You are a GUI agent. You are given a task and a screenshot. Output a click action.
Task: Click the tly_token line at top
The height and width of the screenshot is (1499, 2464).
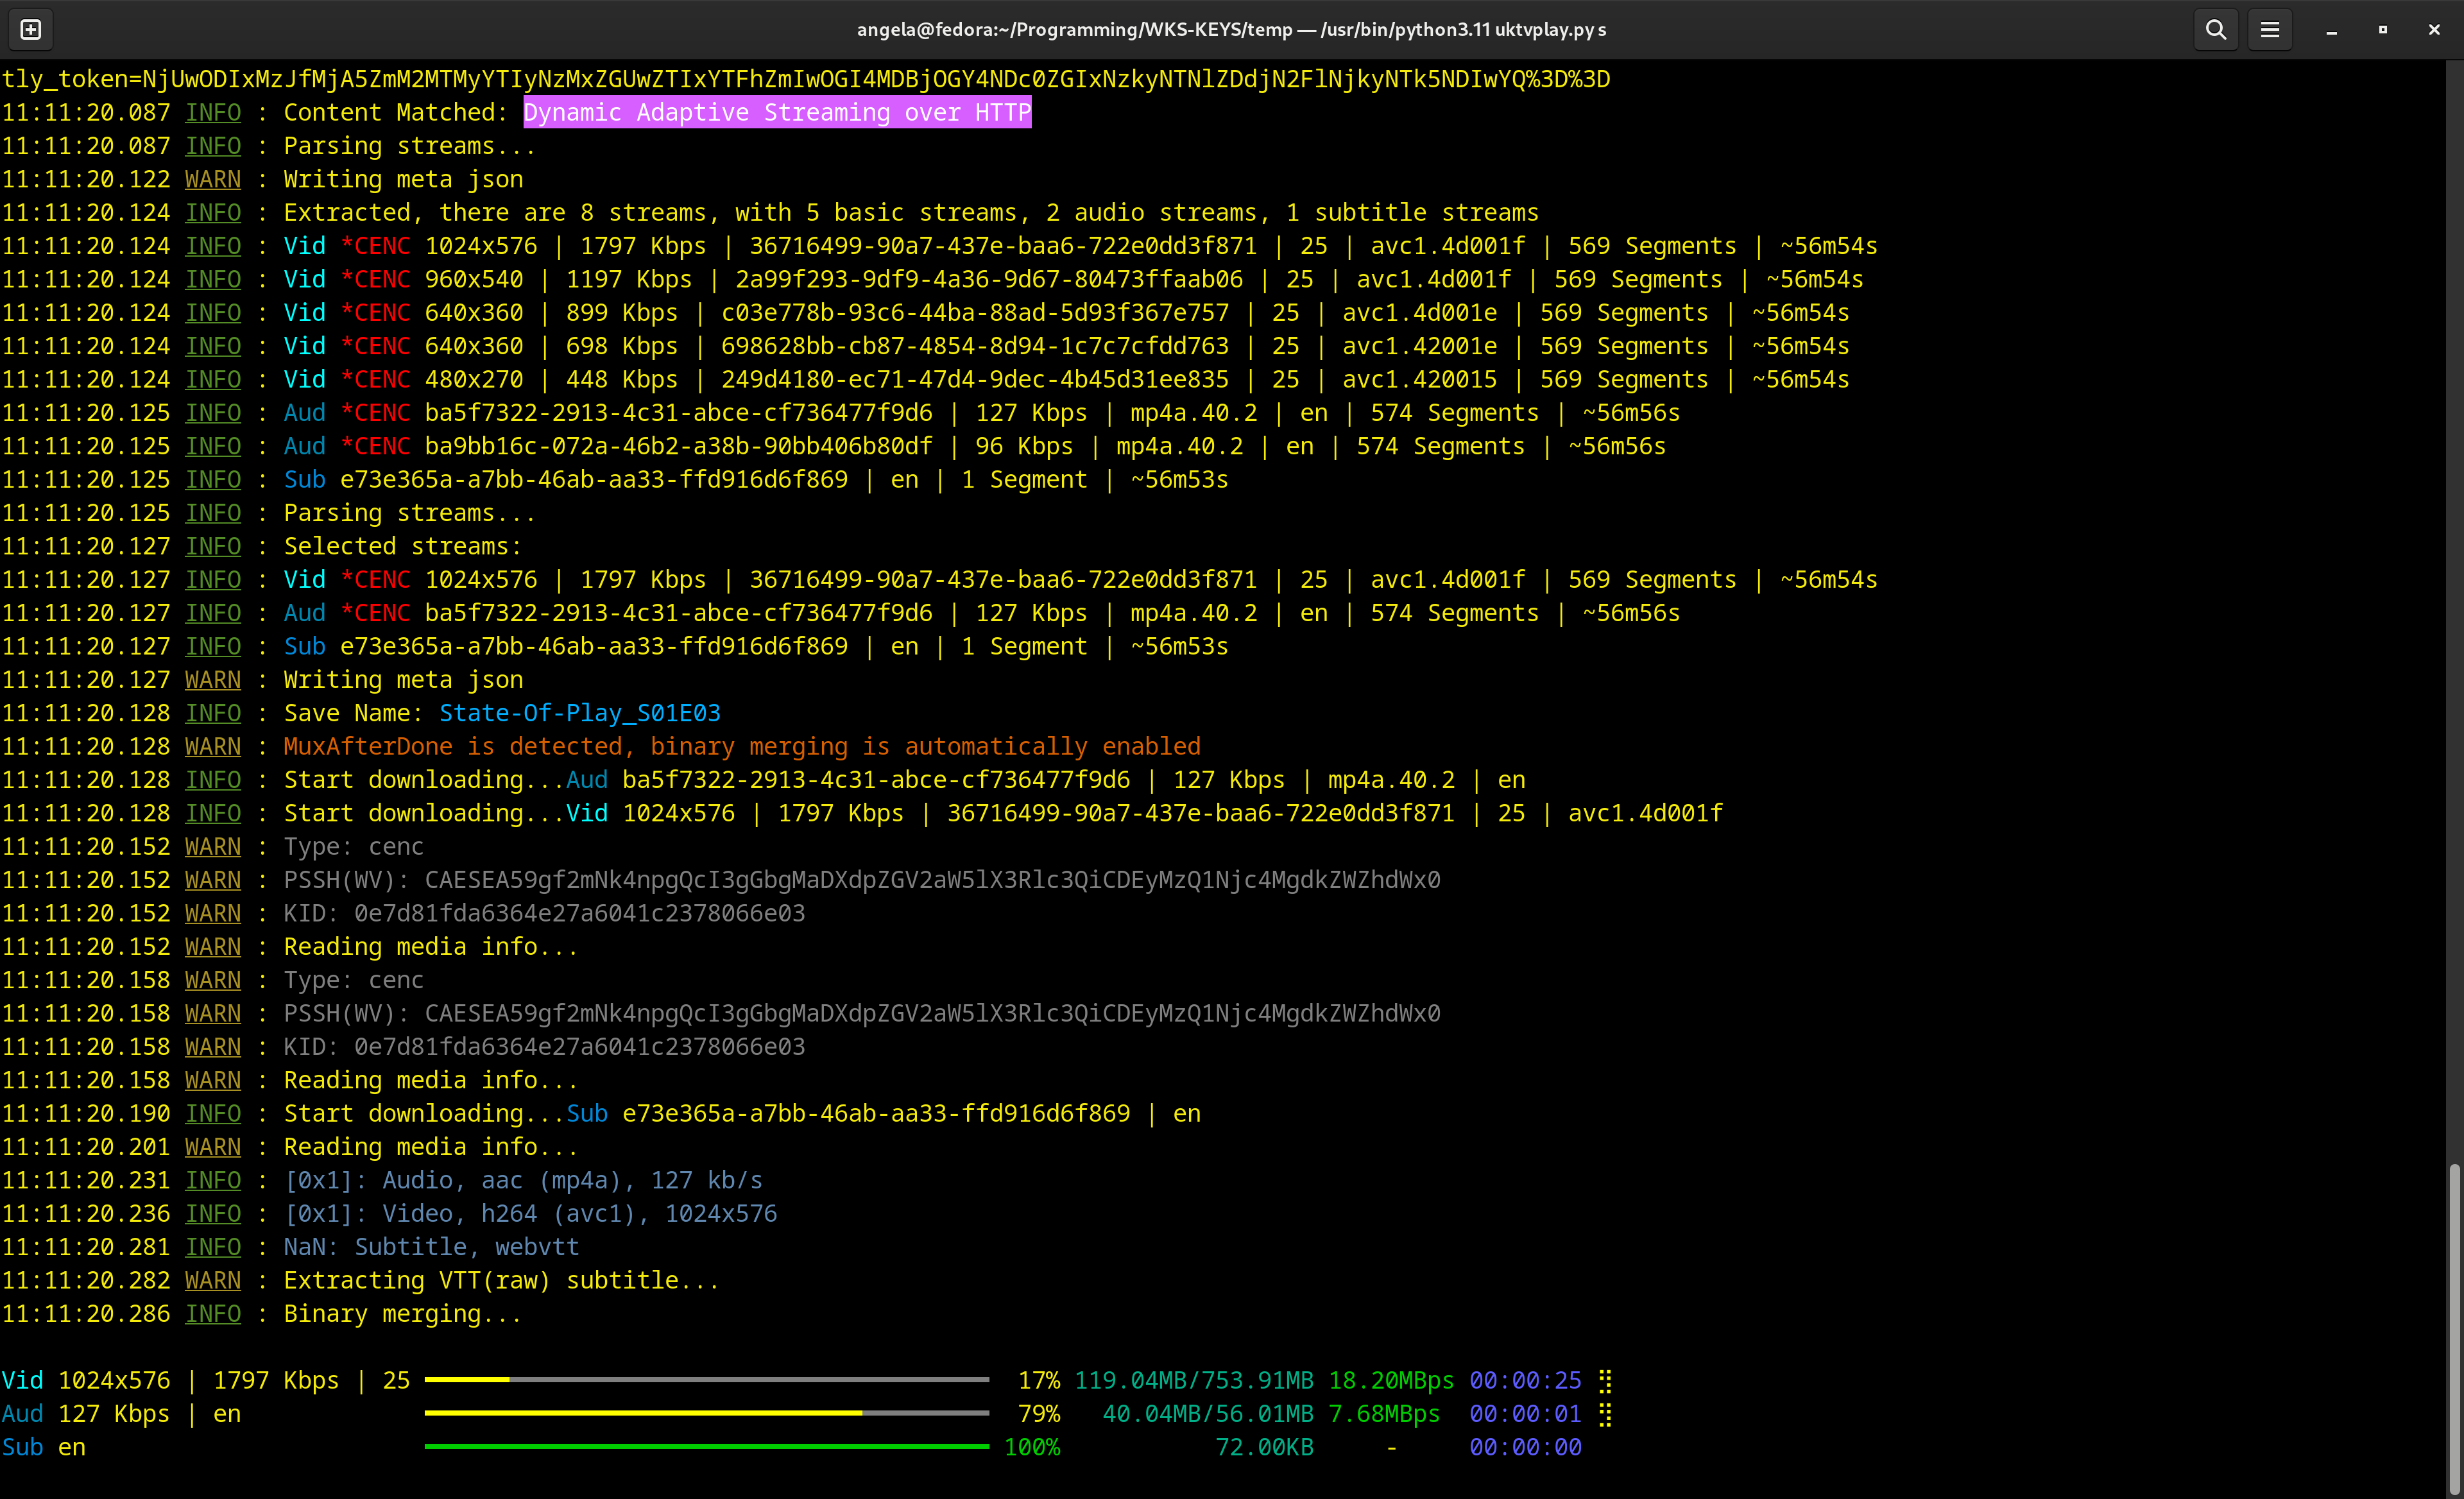coord(805,79)
